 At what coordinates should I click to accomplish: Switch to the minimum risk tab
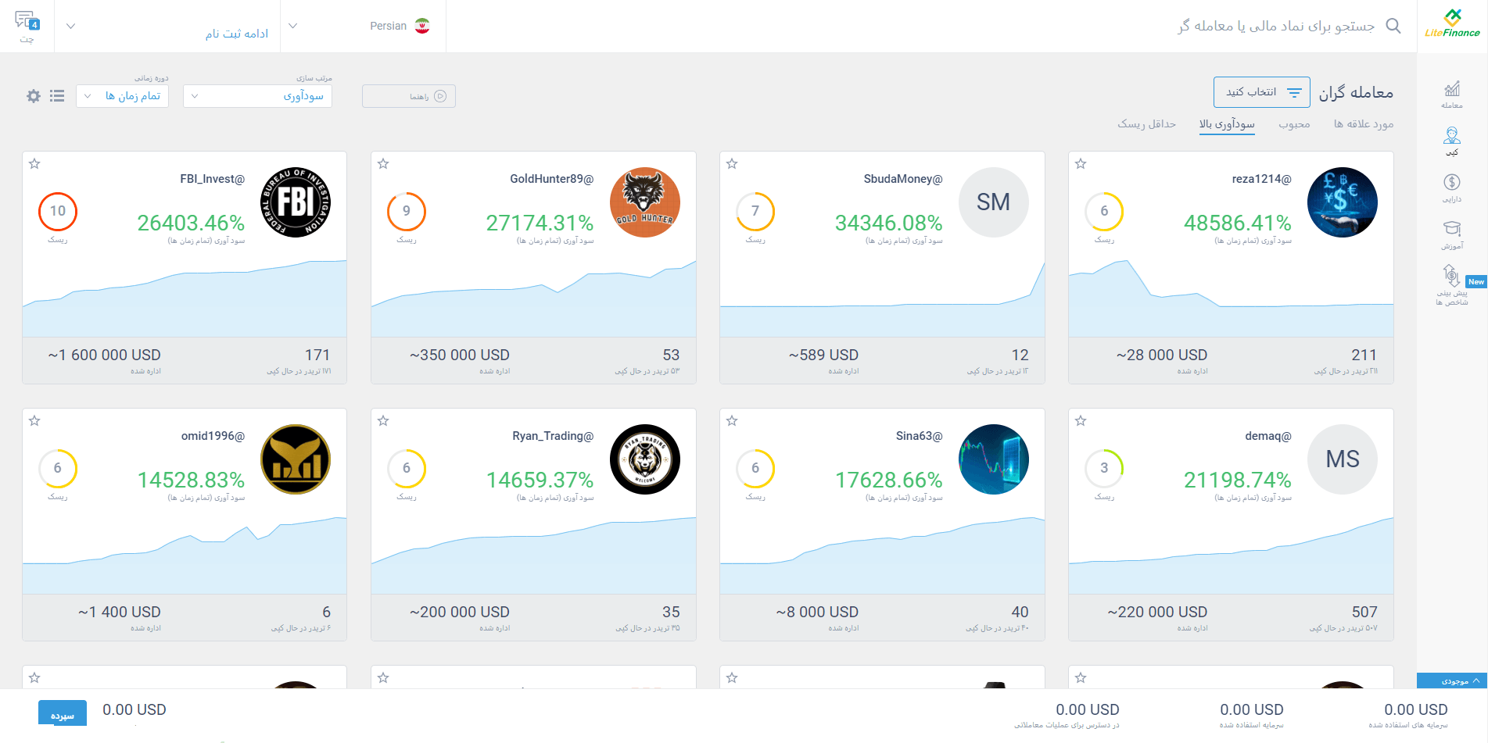tap(1146, 124)
